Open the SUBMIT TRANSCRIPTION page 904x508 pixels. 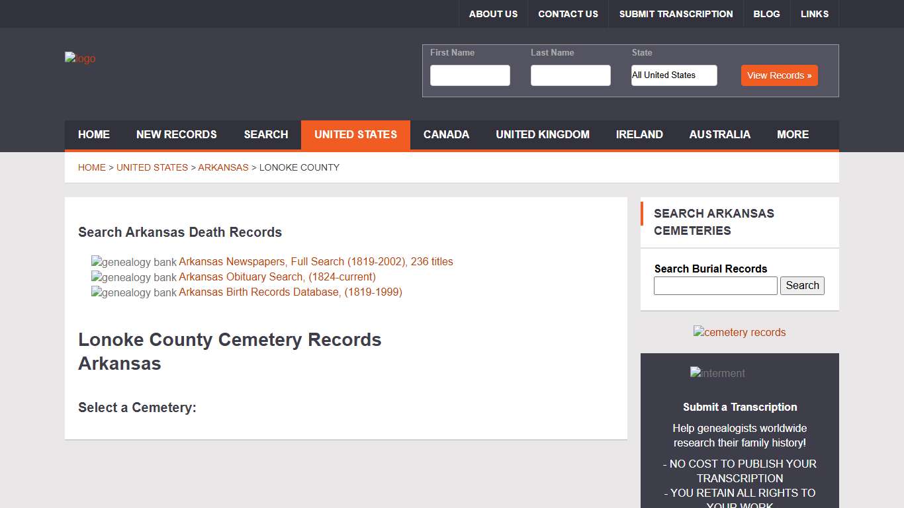click(676, 13)
